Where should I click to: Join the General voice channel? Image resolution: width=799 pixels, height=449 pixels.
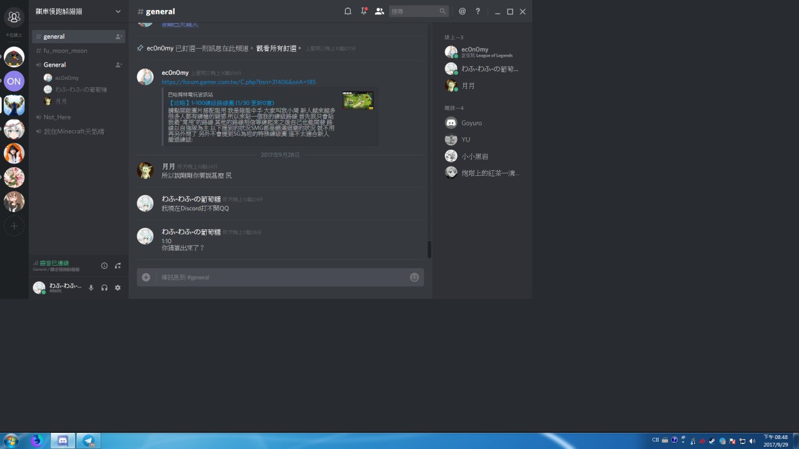(79, 65)
